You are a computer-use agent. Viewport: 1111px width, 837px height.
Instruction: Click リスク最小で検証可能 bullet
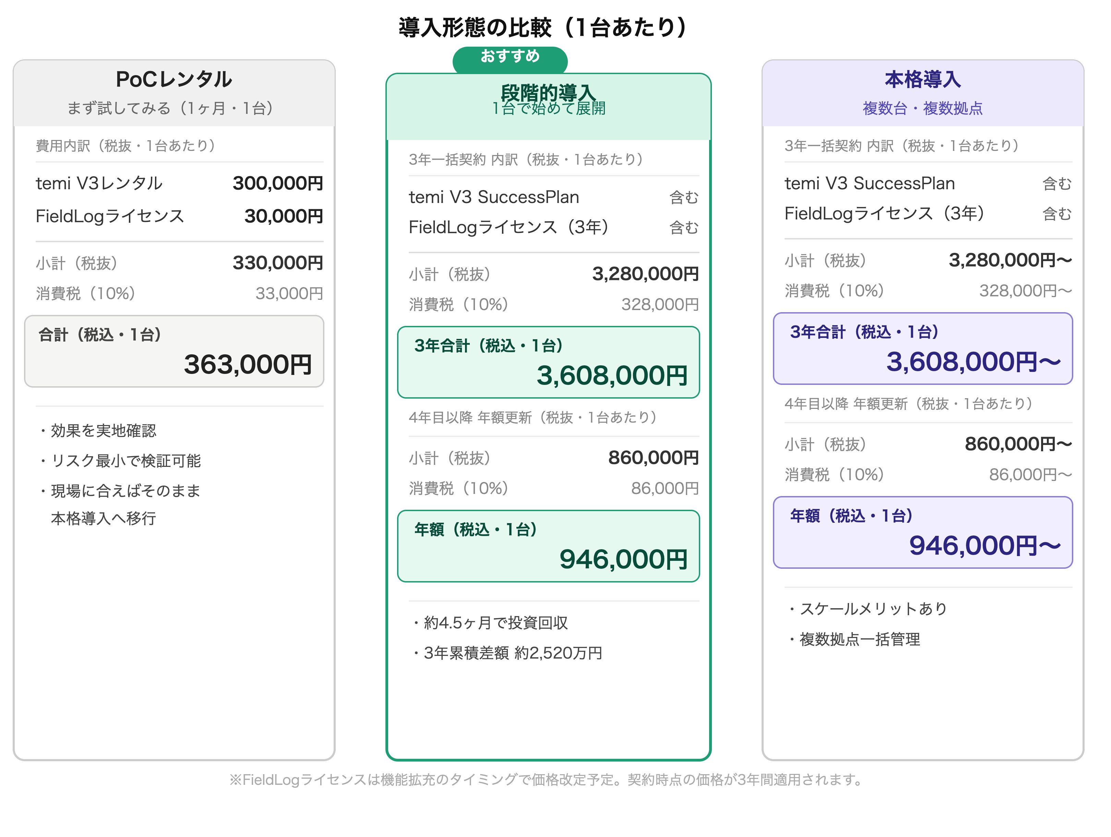click(x=121, y=461)
